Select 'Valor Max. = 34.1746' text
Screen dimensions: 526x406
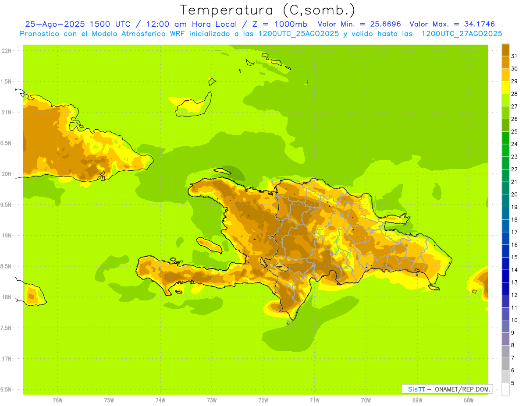[452, 25]
